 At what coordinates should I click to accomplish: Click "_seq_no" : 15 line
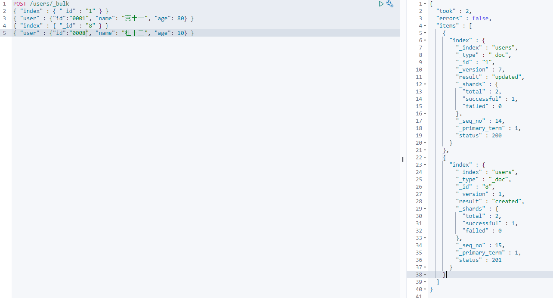pyautogui.click(x=480, y=245)
